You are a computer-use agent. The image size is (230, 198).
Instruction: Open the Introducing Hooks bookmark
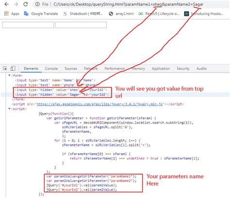204,14
